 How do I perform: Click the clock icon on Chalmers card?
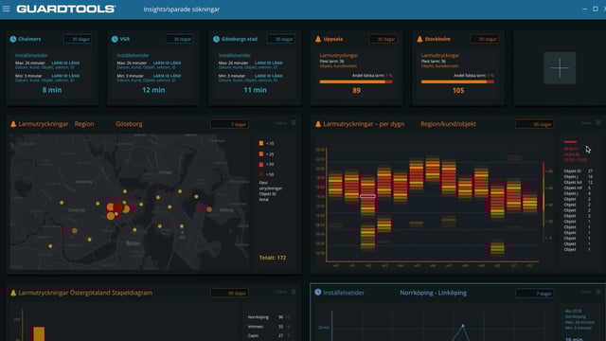(x=13, y=39)
